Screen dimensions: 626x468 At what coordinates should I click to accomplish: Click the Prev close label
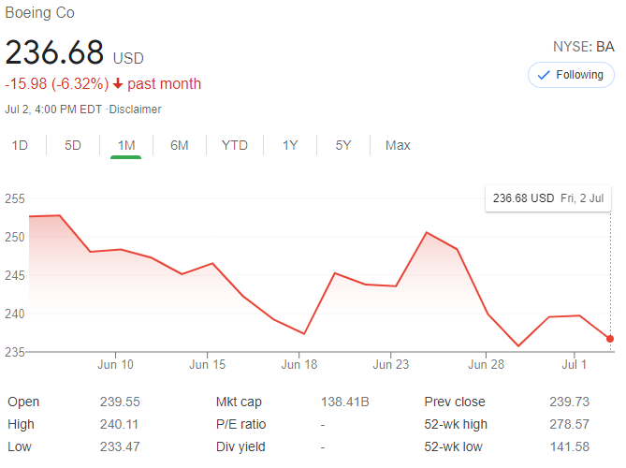[x=455, y=402]
